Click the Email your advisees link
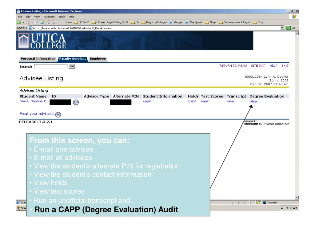This screenshot has width=315, height=236. pyautogui.click(x=37, y=114)
